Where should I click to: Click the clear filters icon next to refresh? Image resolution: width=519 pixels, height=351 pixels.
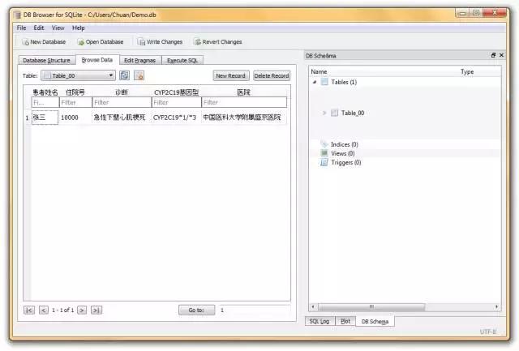(139, 75)
